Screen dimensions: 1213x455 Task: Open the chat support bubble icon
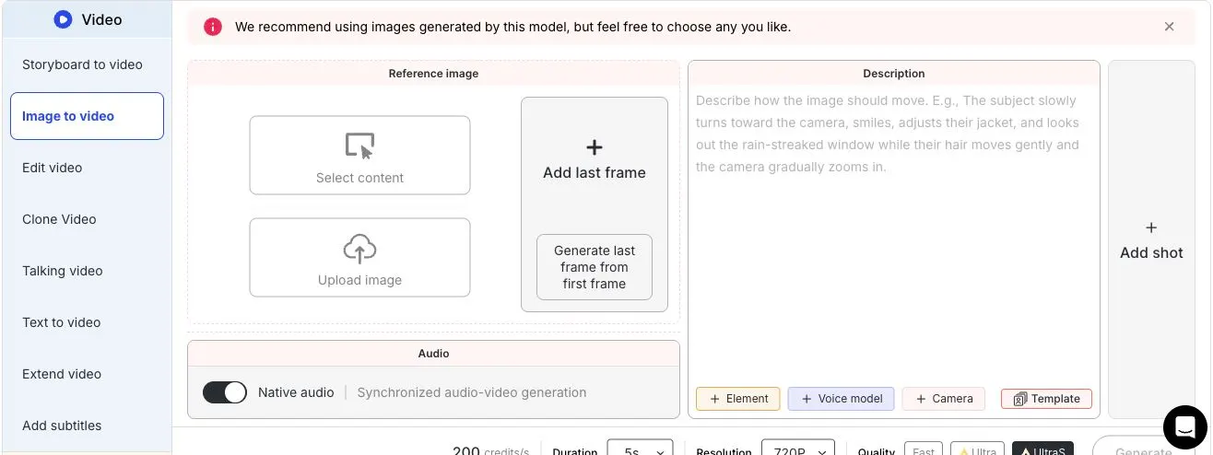(1184, 426)
